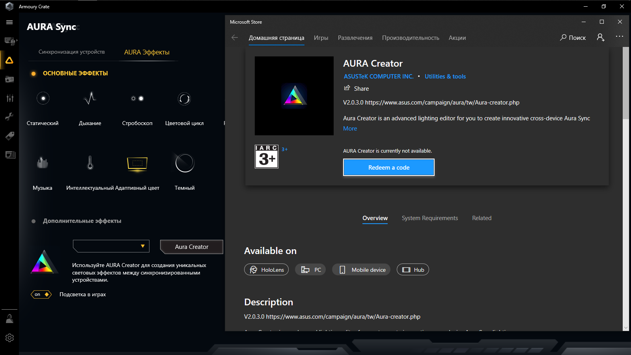
Task: Click the Redeem a code button
Action: (x=389, y=167)
